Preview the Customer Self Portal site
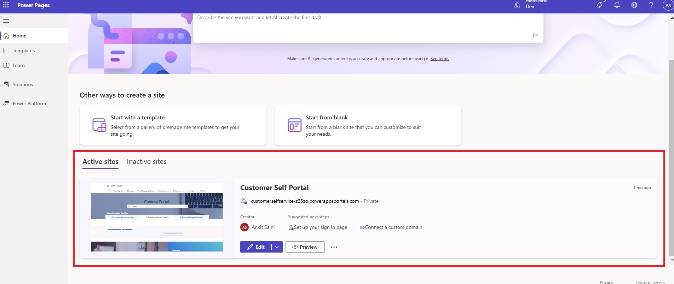Image resolution: width=674 pixels, height=284 pixels. [x=305, y=247]
